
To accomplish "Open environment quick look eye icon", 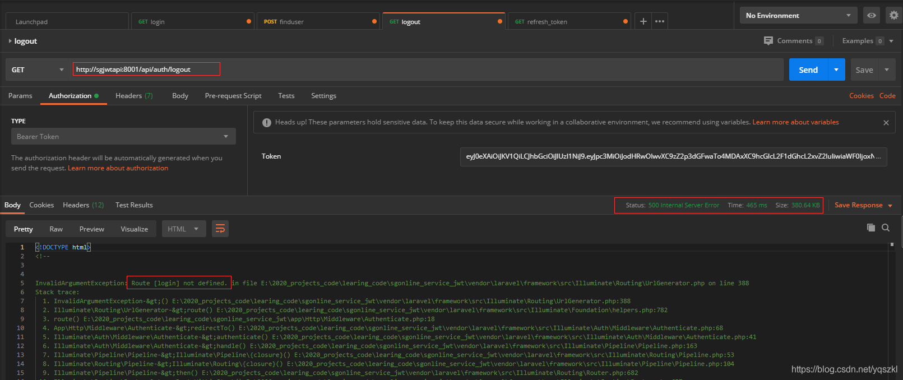I will coord(872,15).
